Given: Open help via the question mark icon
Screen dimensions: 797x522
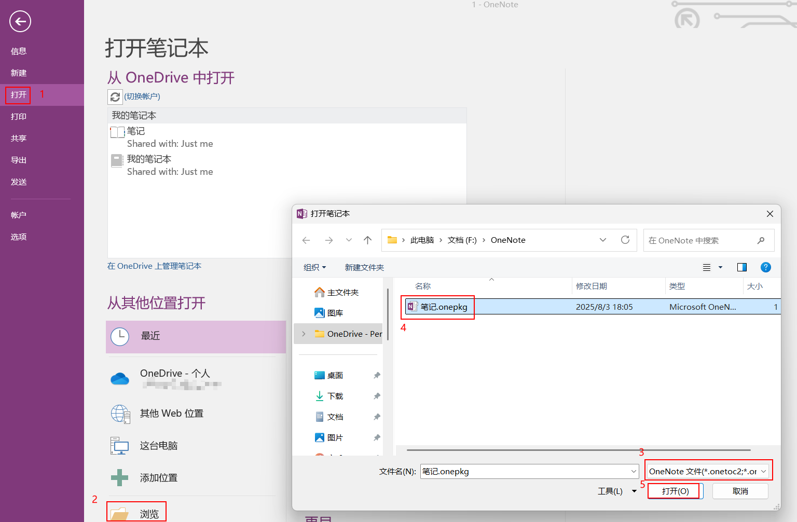Looking at the screenshot, I should coord(766,267).
